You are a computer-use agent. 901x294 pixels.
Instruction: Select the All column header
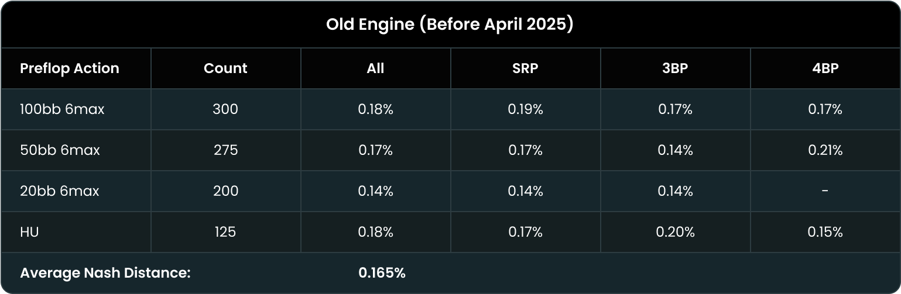375,68
